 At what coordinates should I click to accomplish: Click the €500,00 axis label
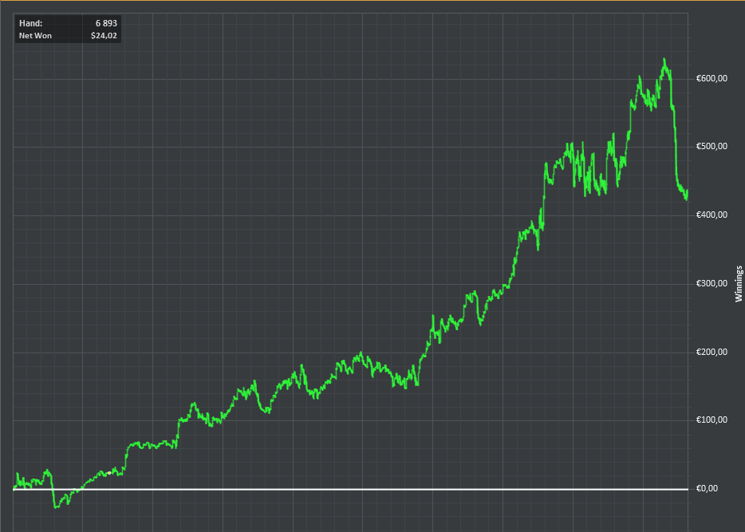[711, 146]
